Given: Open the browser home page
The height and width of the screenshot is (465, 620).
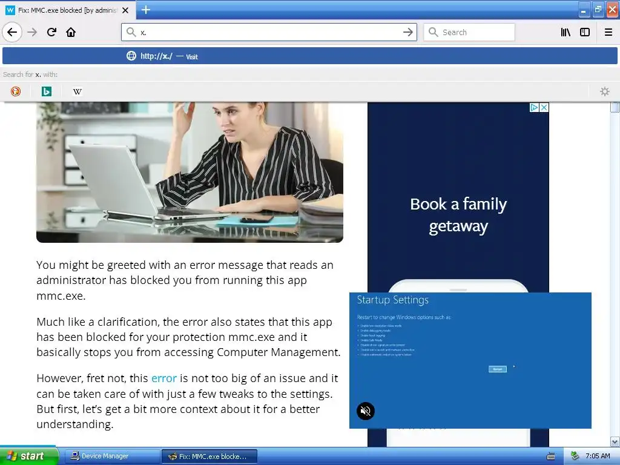Looking at the screenshot, I should tap(71, 32).
